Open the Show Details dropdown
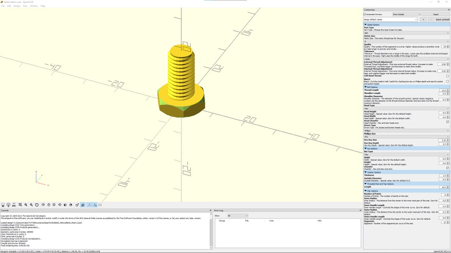This screenshot has height=253, width=451. pos(406,14)
